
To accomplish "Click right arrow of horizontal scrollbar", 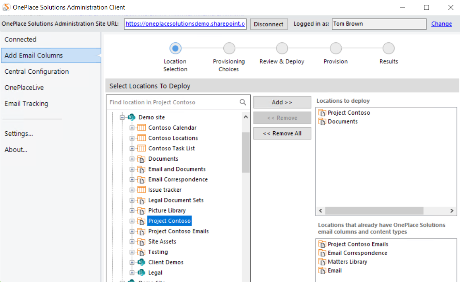I will (451, 211).
